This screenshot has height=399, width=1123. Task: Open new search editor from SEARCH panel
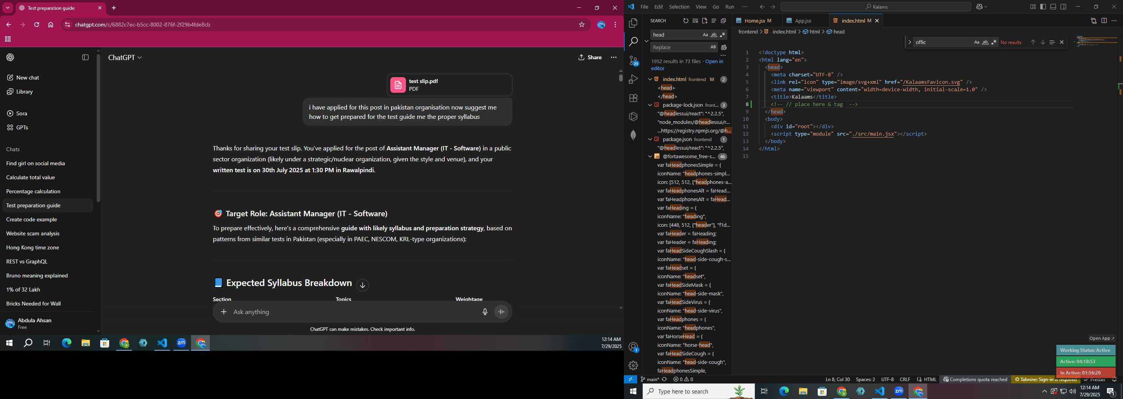[x=705, y=21]
